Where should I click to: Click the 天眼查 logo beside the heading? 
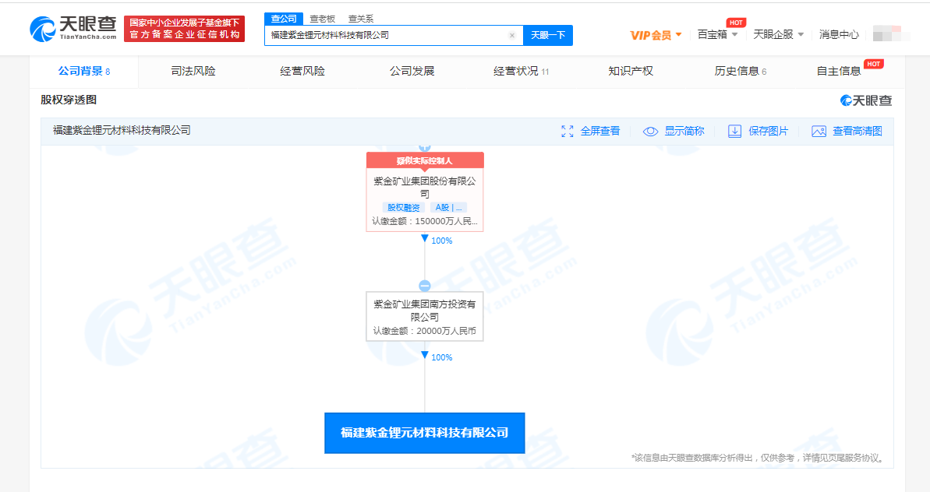(x=866, y=100)
